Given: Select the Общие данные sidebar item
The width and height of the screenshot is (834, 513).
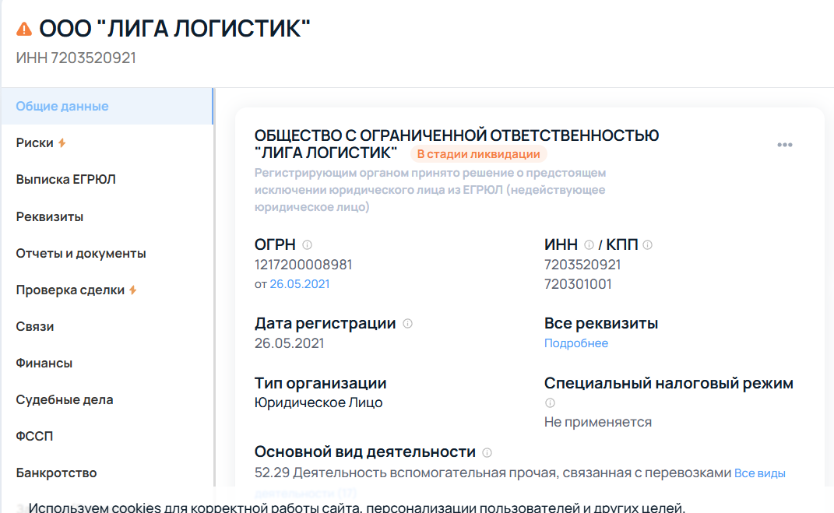Looking at the screenshot, I should 107,107.
